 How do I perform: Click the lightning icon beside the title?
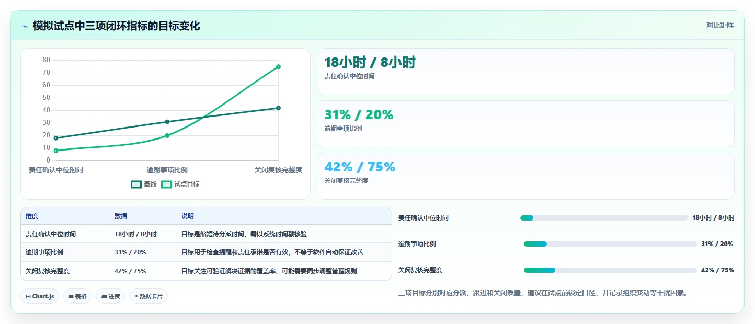coord(25,26)
